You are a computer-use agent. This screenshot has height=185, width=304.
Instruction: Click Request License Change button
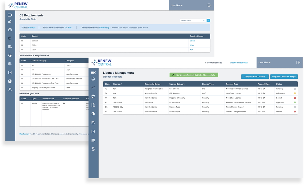click(x=284, y=77)
